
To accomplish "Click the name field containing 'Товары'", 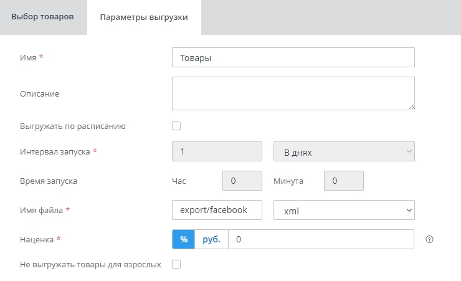I will tap(293, 57).
